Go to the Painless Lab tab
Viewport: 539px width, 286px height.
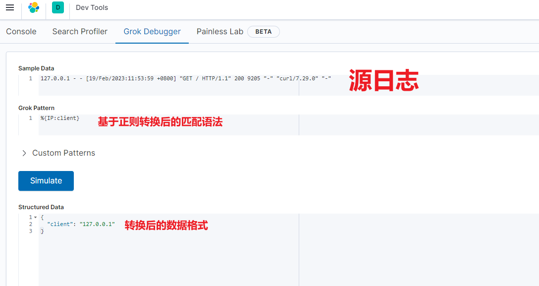click(220, 31)
